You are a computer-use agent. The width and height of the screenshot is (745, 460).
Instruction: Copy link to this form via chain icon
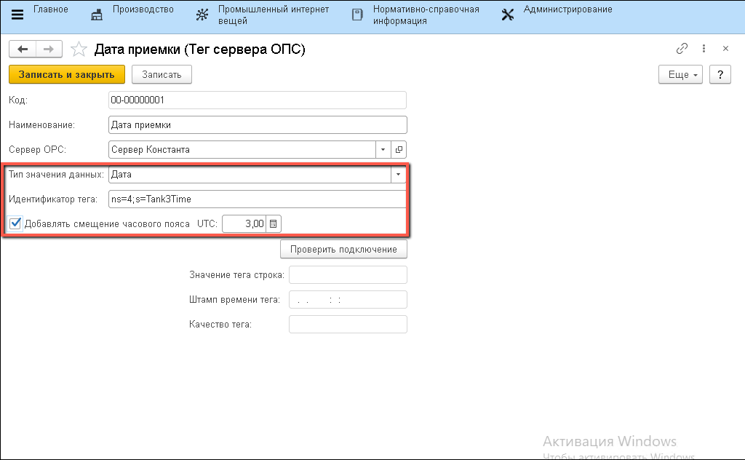[x=682, y=49]
